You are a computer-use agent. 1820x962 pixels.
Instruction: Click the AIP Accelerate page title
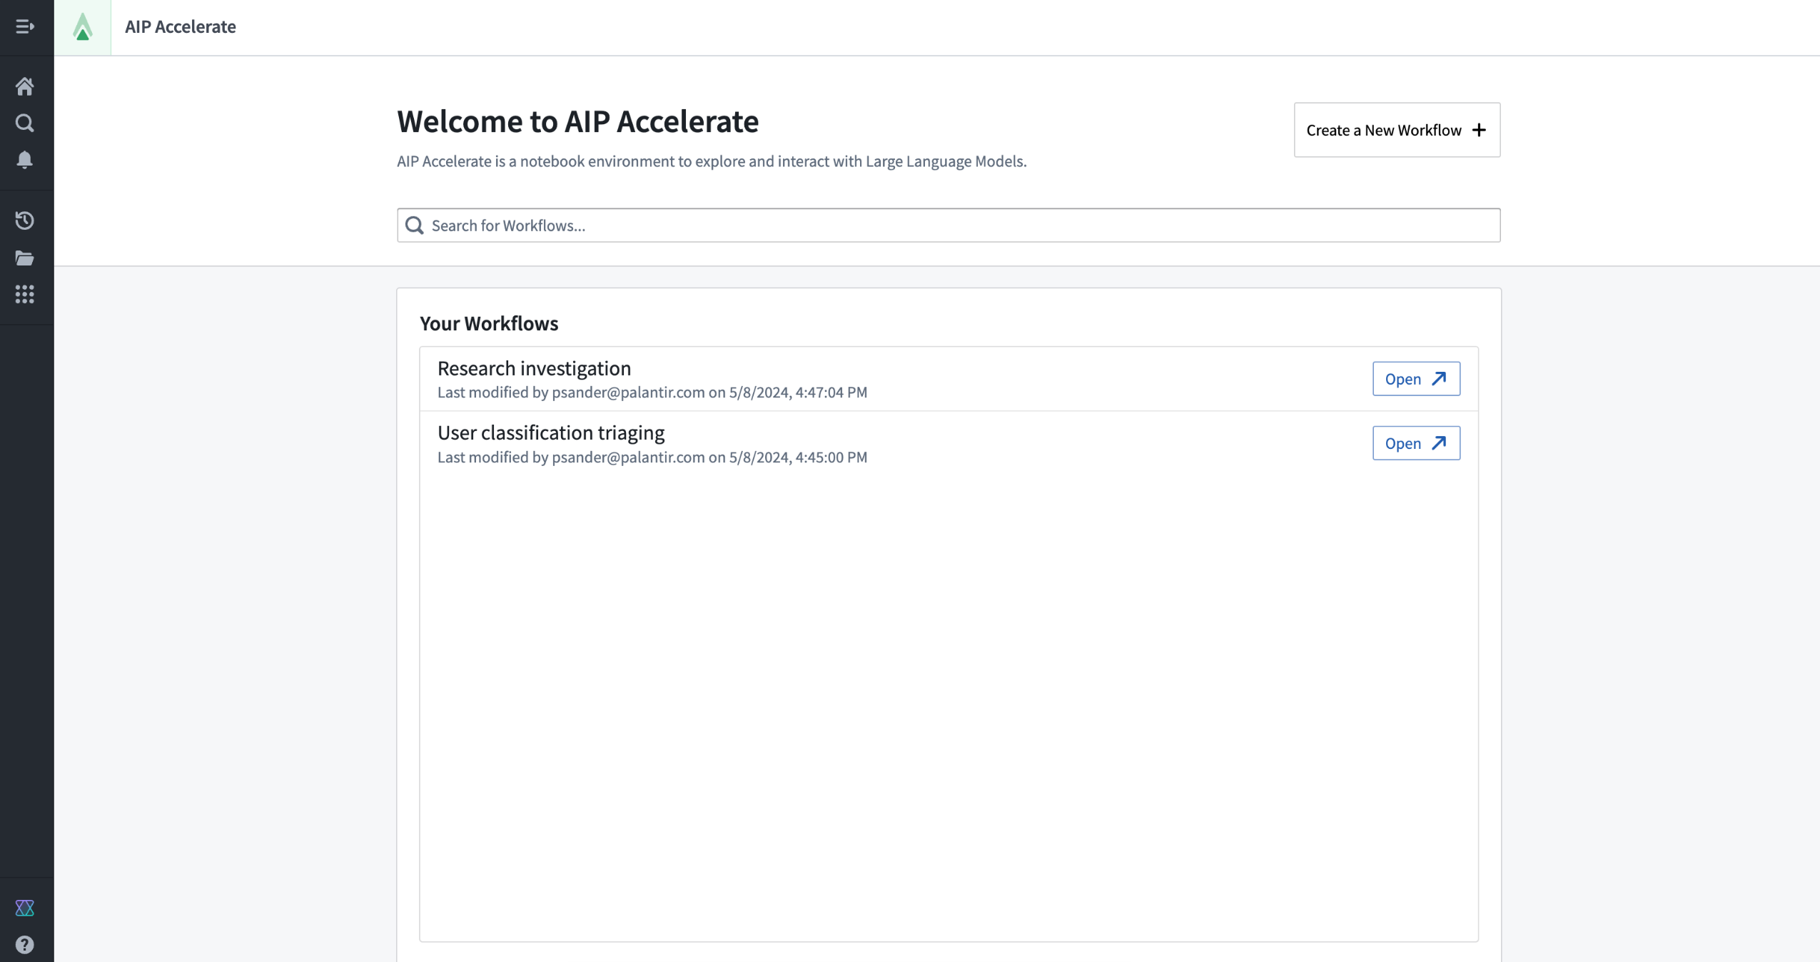[179, 26]
